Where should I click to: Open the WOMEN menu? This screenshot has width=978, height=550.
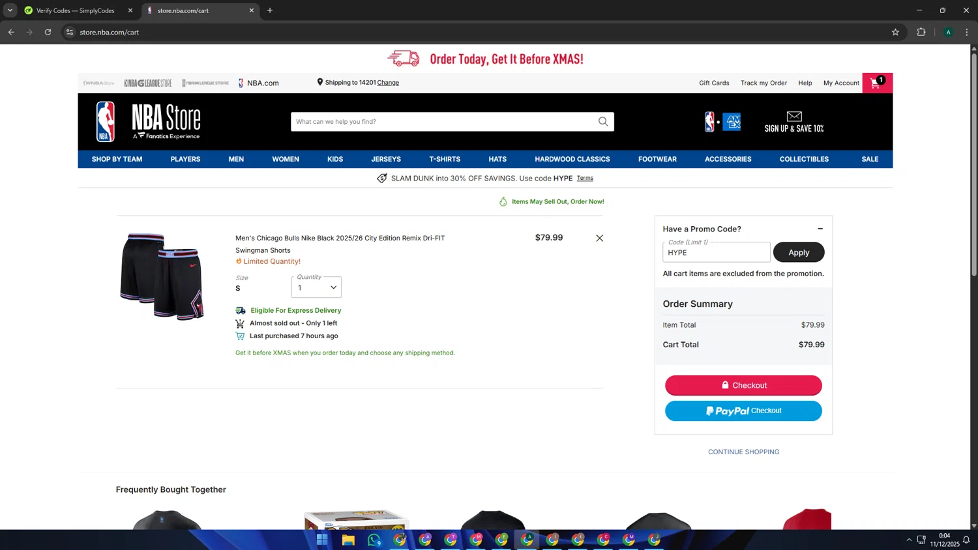coord(286,159)
